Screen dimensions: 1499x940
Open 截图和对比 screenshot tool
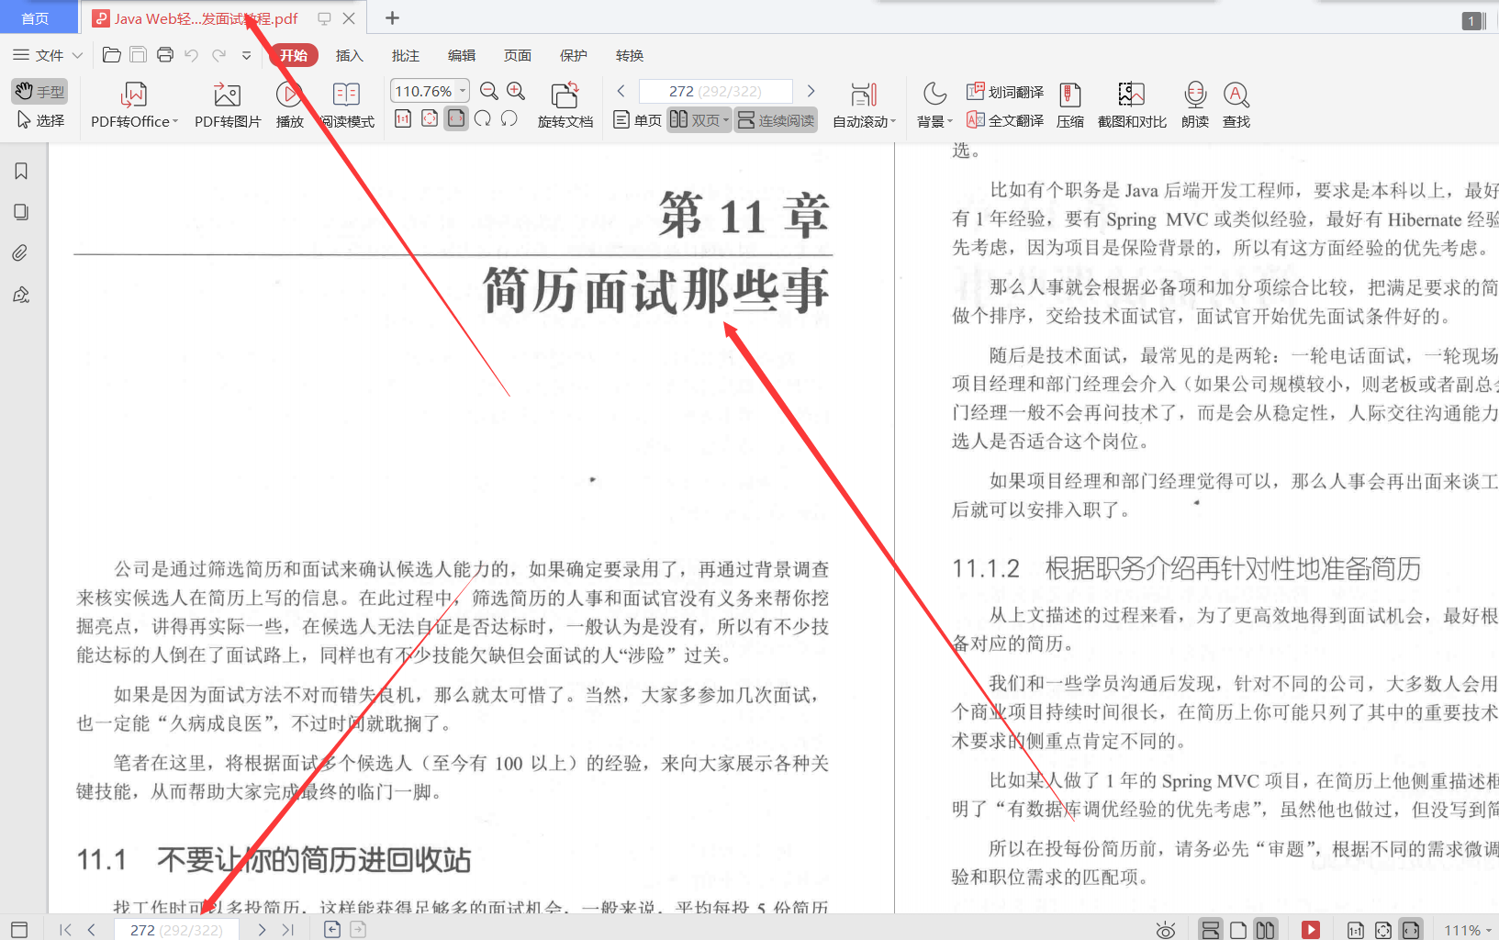click(1132, 106)
